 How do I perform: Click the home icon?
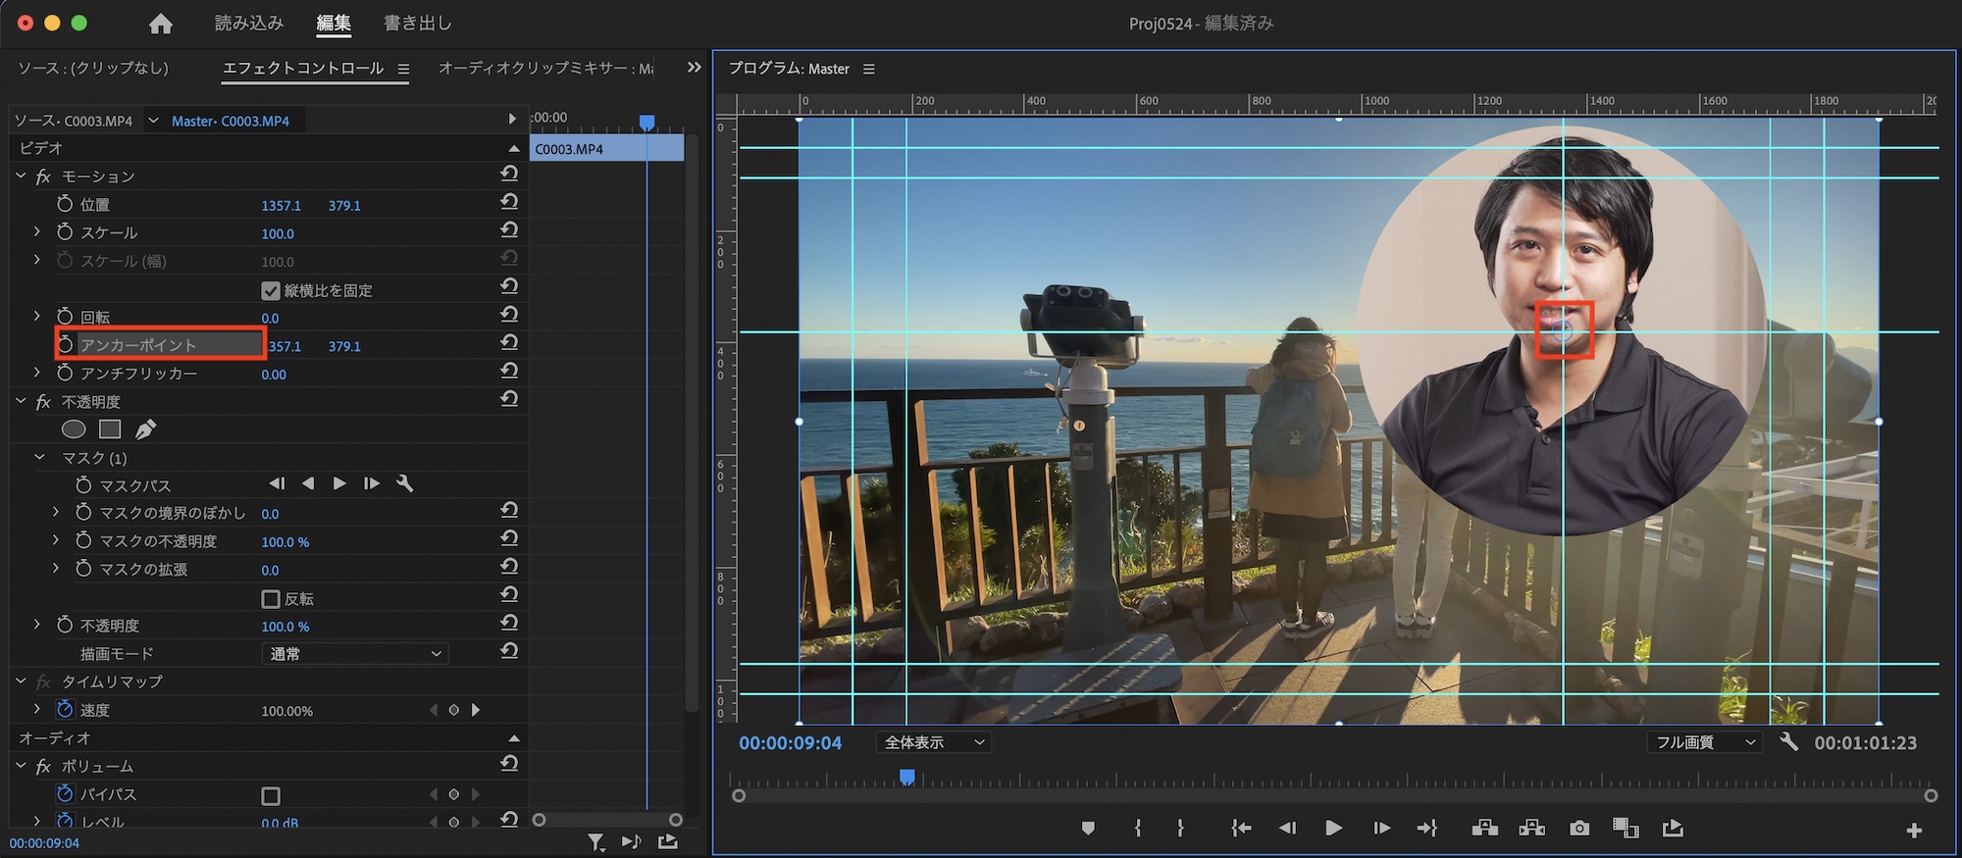[x=160, y=24]
